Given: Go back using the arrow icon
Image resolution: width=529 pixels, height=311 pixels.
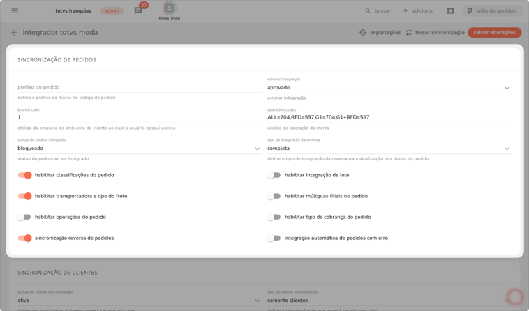Looking at the screenshot, I should (x=14, y=33).
